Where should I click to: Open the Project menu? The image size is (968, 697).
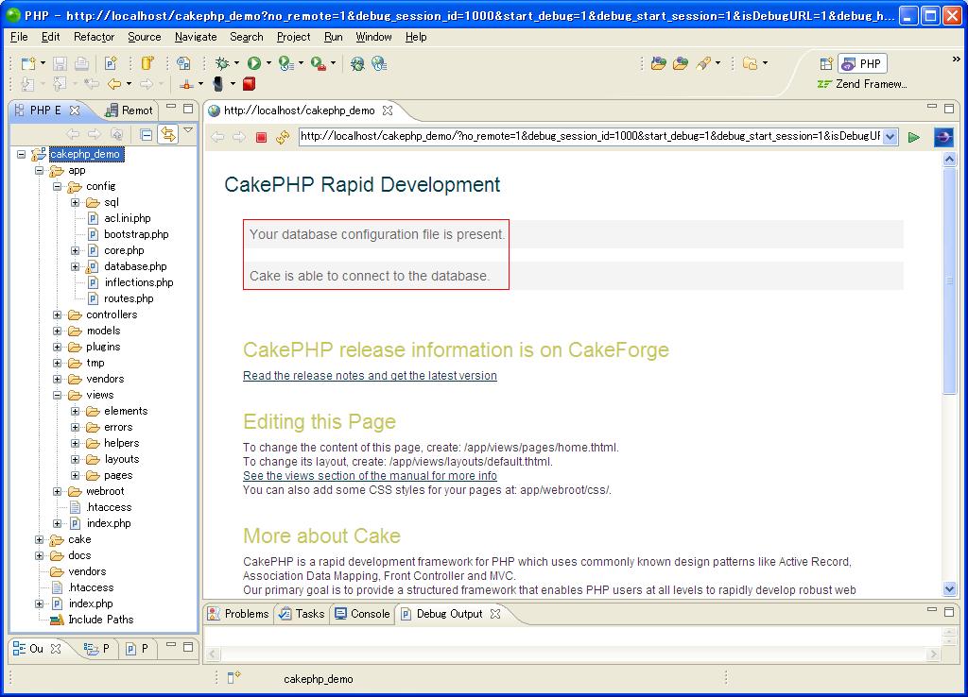coord(293,37)
